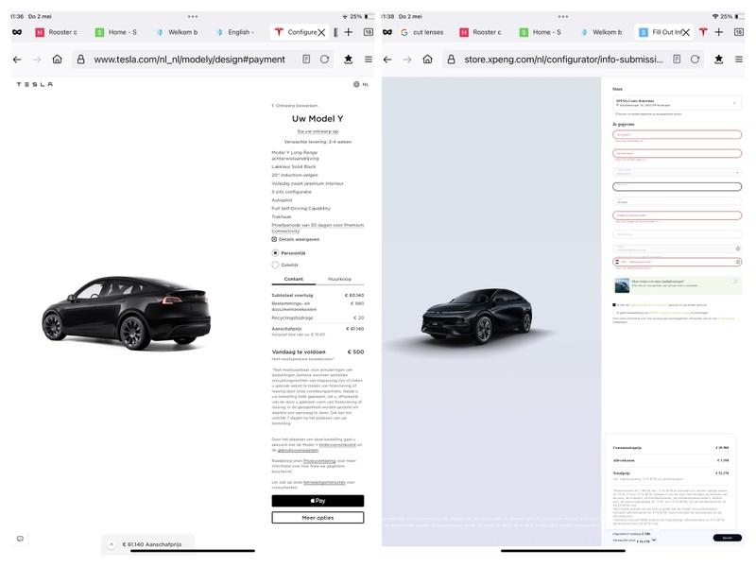Click the Meer opties button
This screenshot has height=567, width=756.
[x=318, y=517]
